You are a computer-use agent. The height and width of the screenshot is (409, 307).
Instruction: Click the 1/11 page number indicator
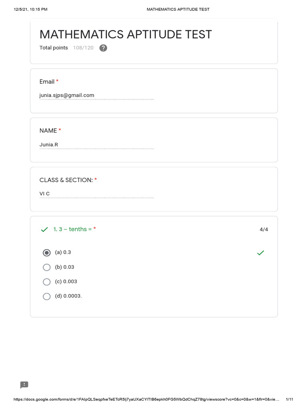(290, 399)
